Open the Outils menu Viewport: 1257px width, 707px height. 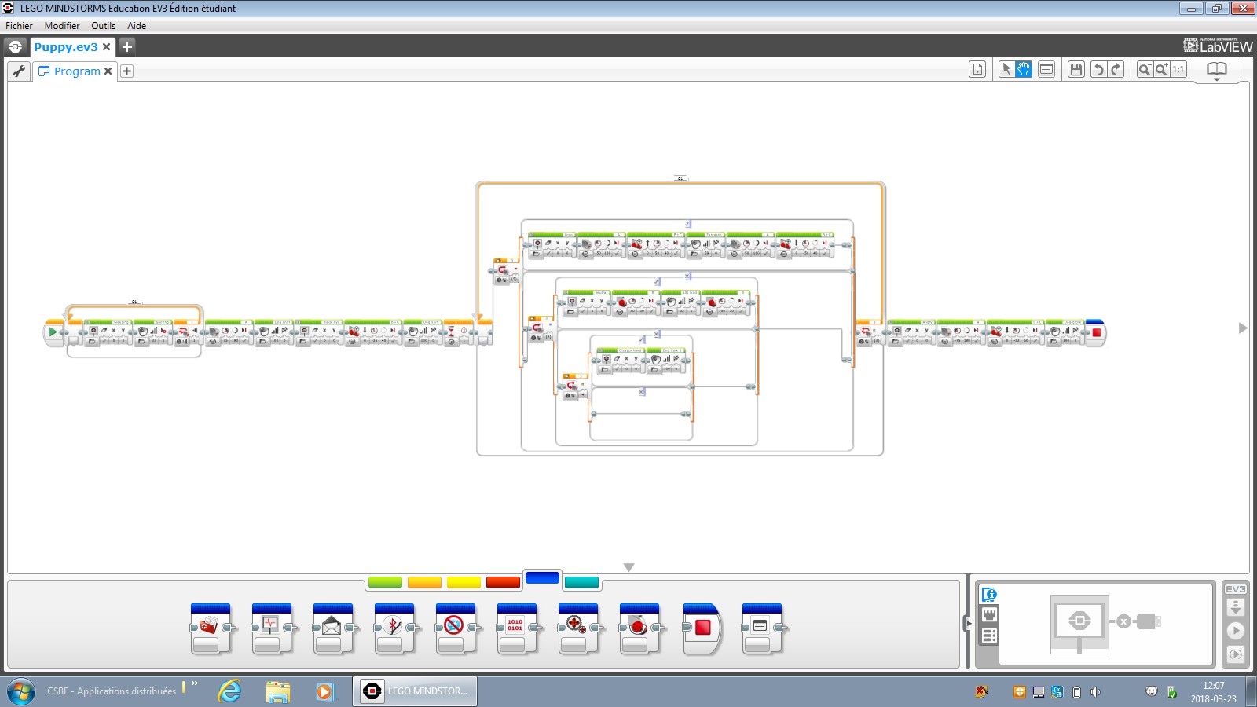[x=103, y=25]
